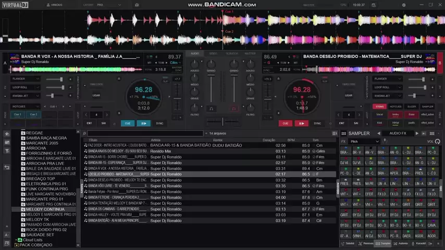Viewport: 445px width, 250px height.
Task: Click the Cue 1 hotcue pad
Action: point(18,115)
